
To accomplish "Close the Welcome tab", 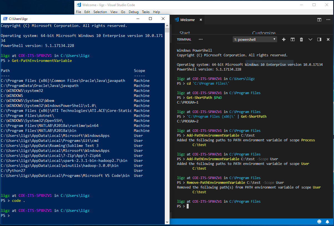I will pyautogui.click(x=201, y=20).
